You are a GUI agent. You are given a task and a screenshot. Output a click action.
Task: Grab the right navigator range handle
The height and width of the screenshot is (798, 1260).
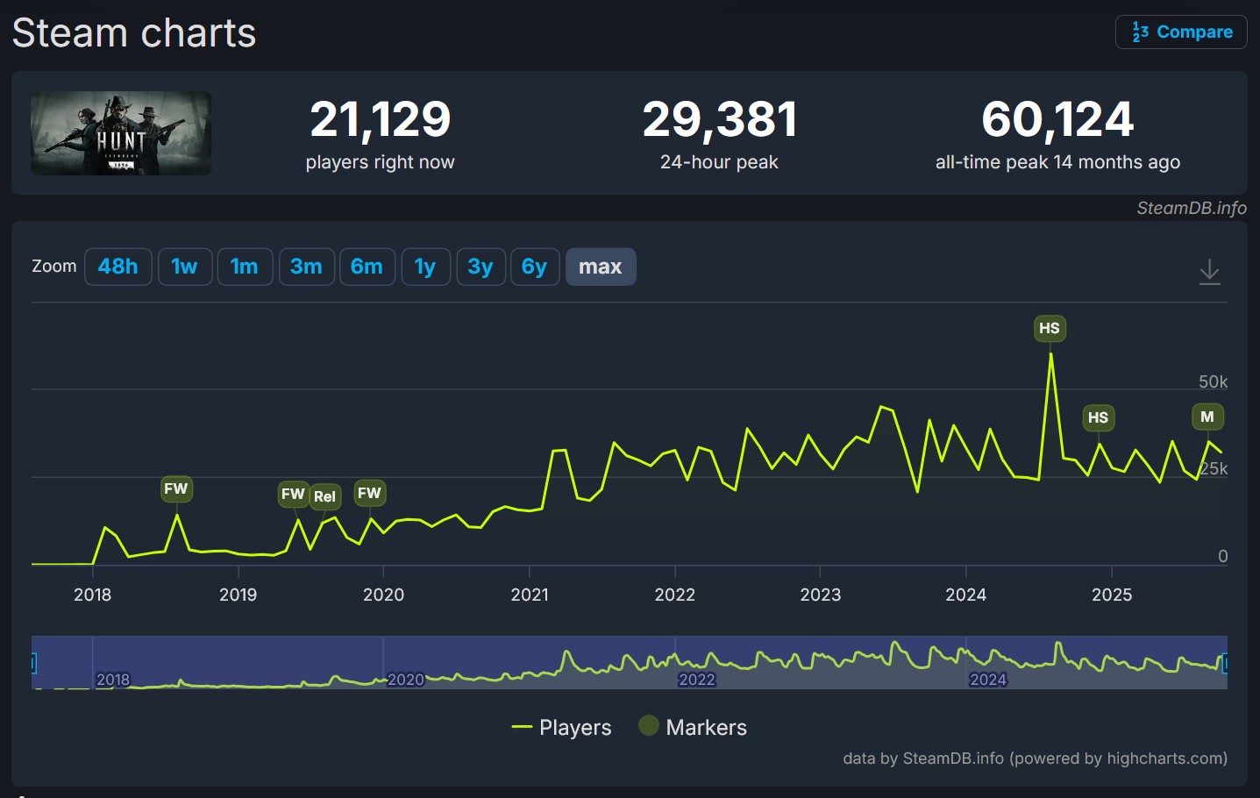[x=1225, y=663]
